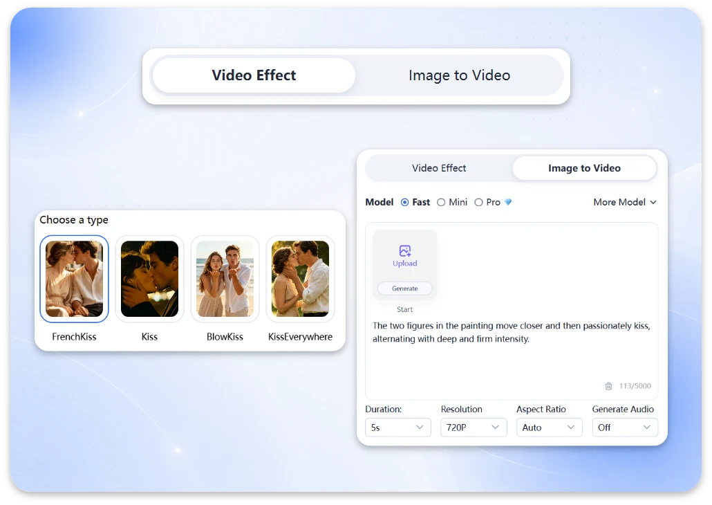Click the Model label text

coord(380,202)
